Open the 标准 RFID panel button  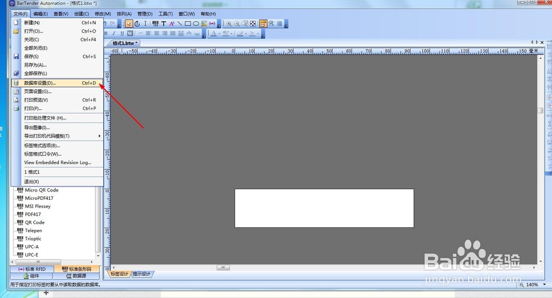[x=31, y=269]
